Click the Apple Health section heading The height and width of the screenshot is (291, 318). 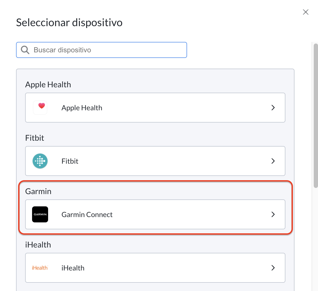pos(48,85)
